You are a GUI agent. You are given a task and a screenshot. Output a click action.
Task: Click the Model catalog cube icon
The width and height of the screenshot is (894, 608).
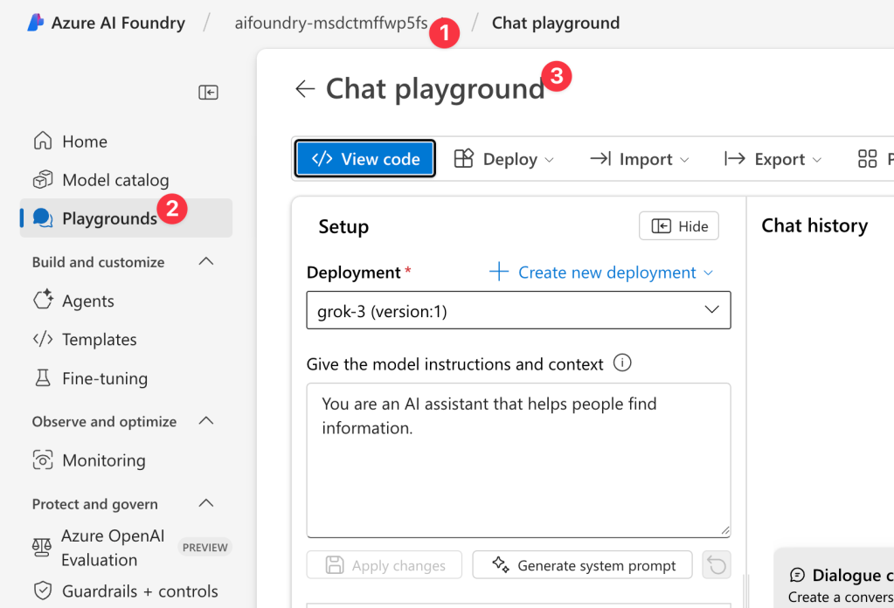point(43,179)
